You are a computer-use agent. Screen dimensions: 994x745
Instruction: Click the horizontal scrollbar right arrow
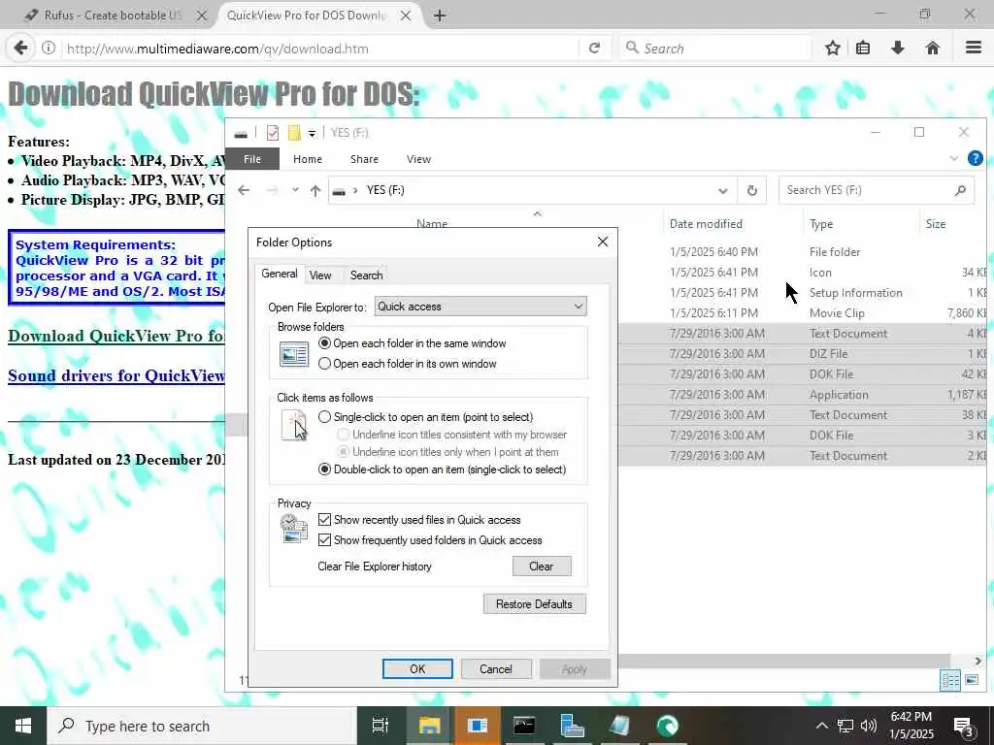pyautogui.click(x=978, y=661)
